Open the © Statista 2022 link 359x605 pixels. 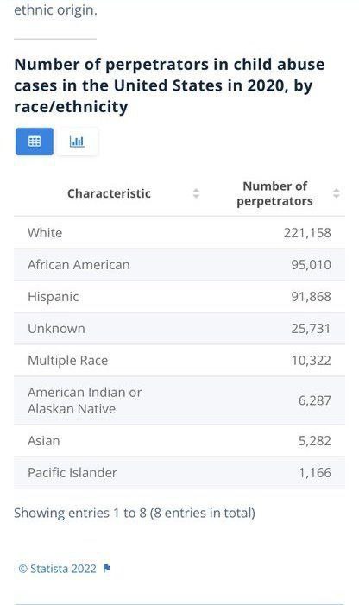58,569
